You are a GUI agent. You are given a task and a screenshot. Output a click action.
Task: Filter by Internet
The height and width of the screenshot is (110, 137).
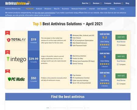coord(92,9)
